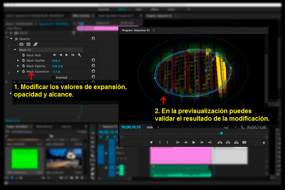285x190 pixels.
Task: Play the Program monitor sequence
Action: point(194,142)
